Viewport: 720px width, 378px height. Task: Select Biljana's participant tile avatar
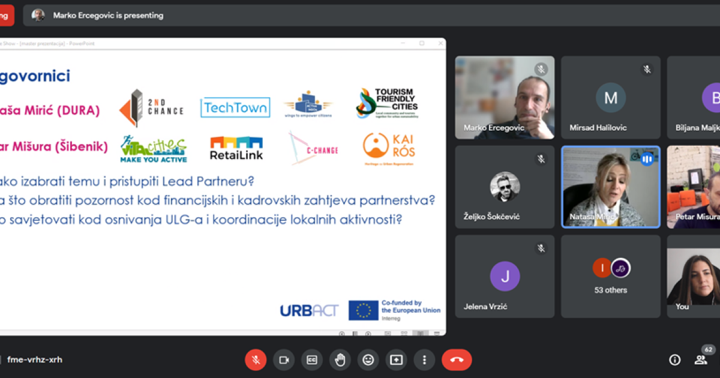[x=712, y=97]
